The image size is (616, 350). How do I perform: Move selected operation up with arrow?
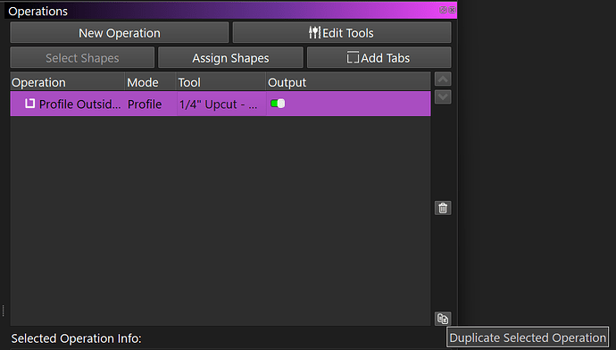click(x=443, y=79)
